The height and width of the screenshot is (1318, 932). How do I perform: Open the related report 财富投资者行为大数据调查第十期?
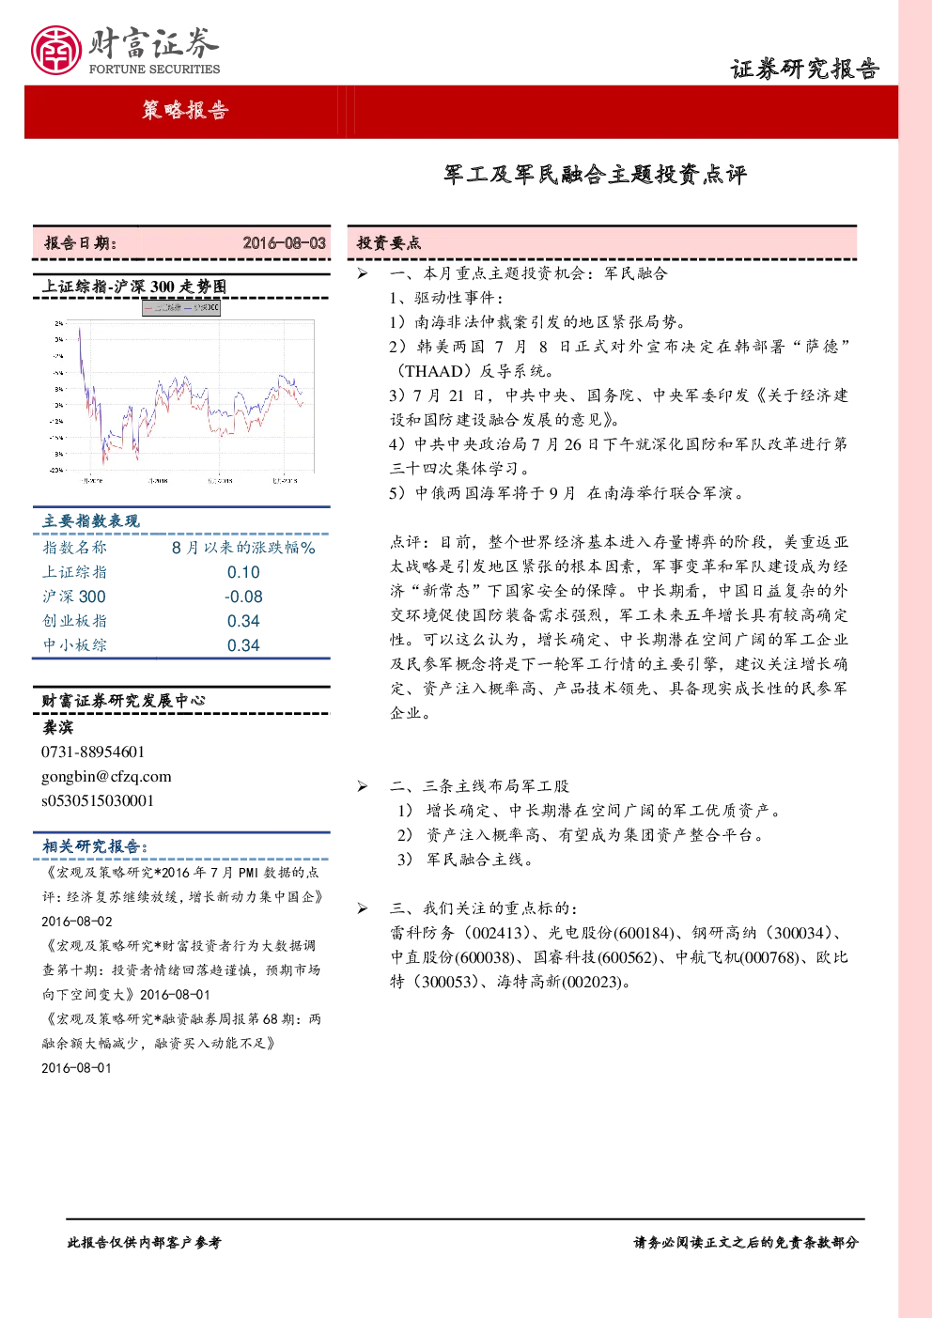coord(181,969)
